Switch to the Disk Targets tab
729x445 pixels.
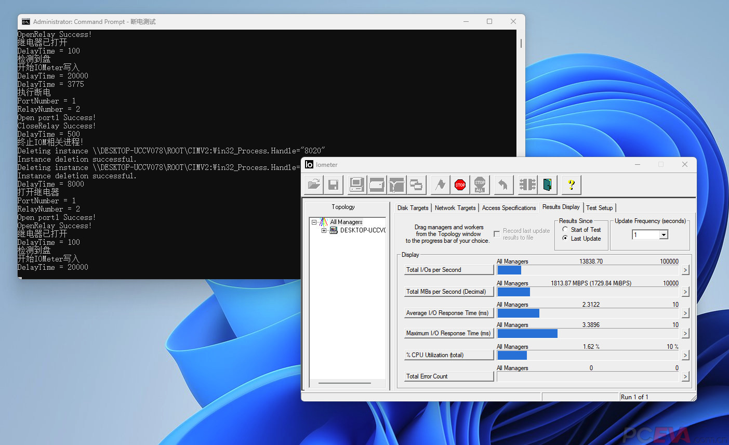click(413, 208)
